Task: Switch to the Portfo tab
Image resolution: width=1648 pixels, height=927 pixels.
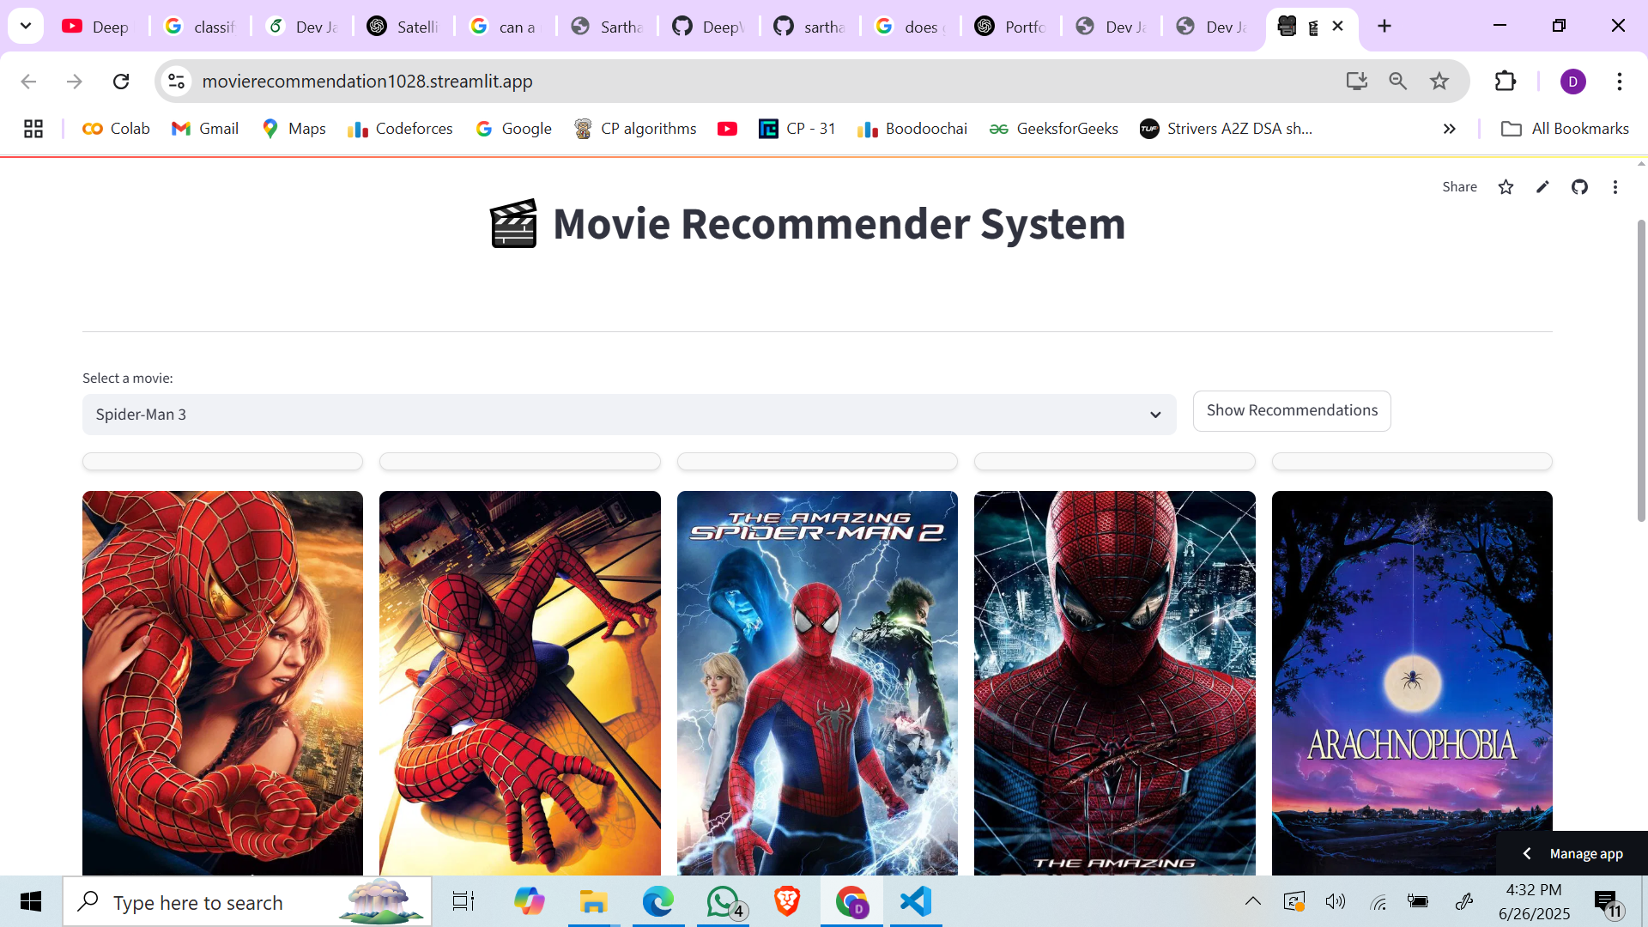Action: [1012, 27]
